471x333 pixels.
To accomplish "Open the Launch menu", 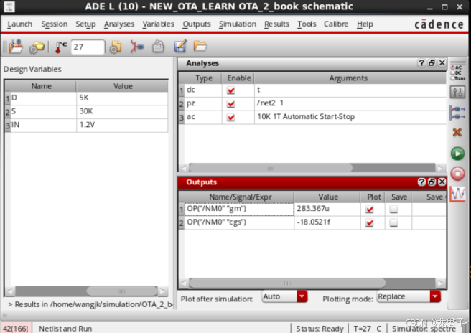I will click(x=19, y=24).
